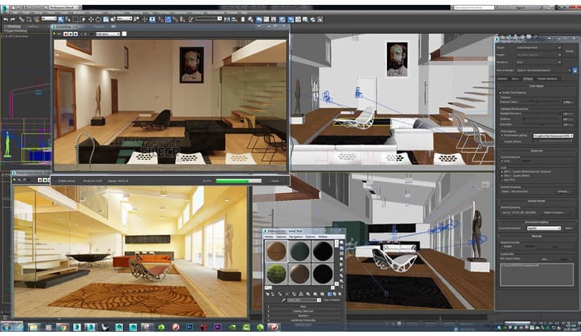This screenshot has width=581, height=336.
Task: Adjust the Exposure Value slider
Action: pos(541,102)
